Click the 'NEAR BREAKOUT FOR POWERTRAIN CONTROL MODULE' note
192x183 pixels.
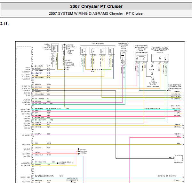[x=175, y=87]
